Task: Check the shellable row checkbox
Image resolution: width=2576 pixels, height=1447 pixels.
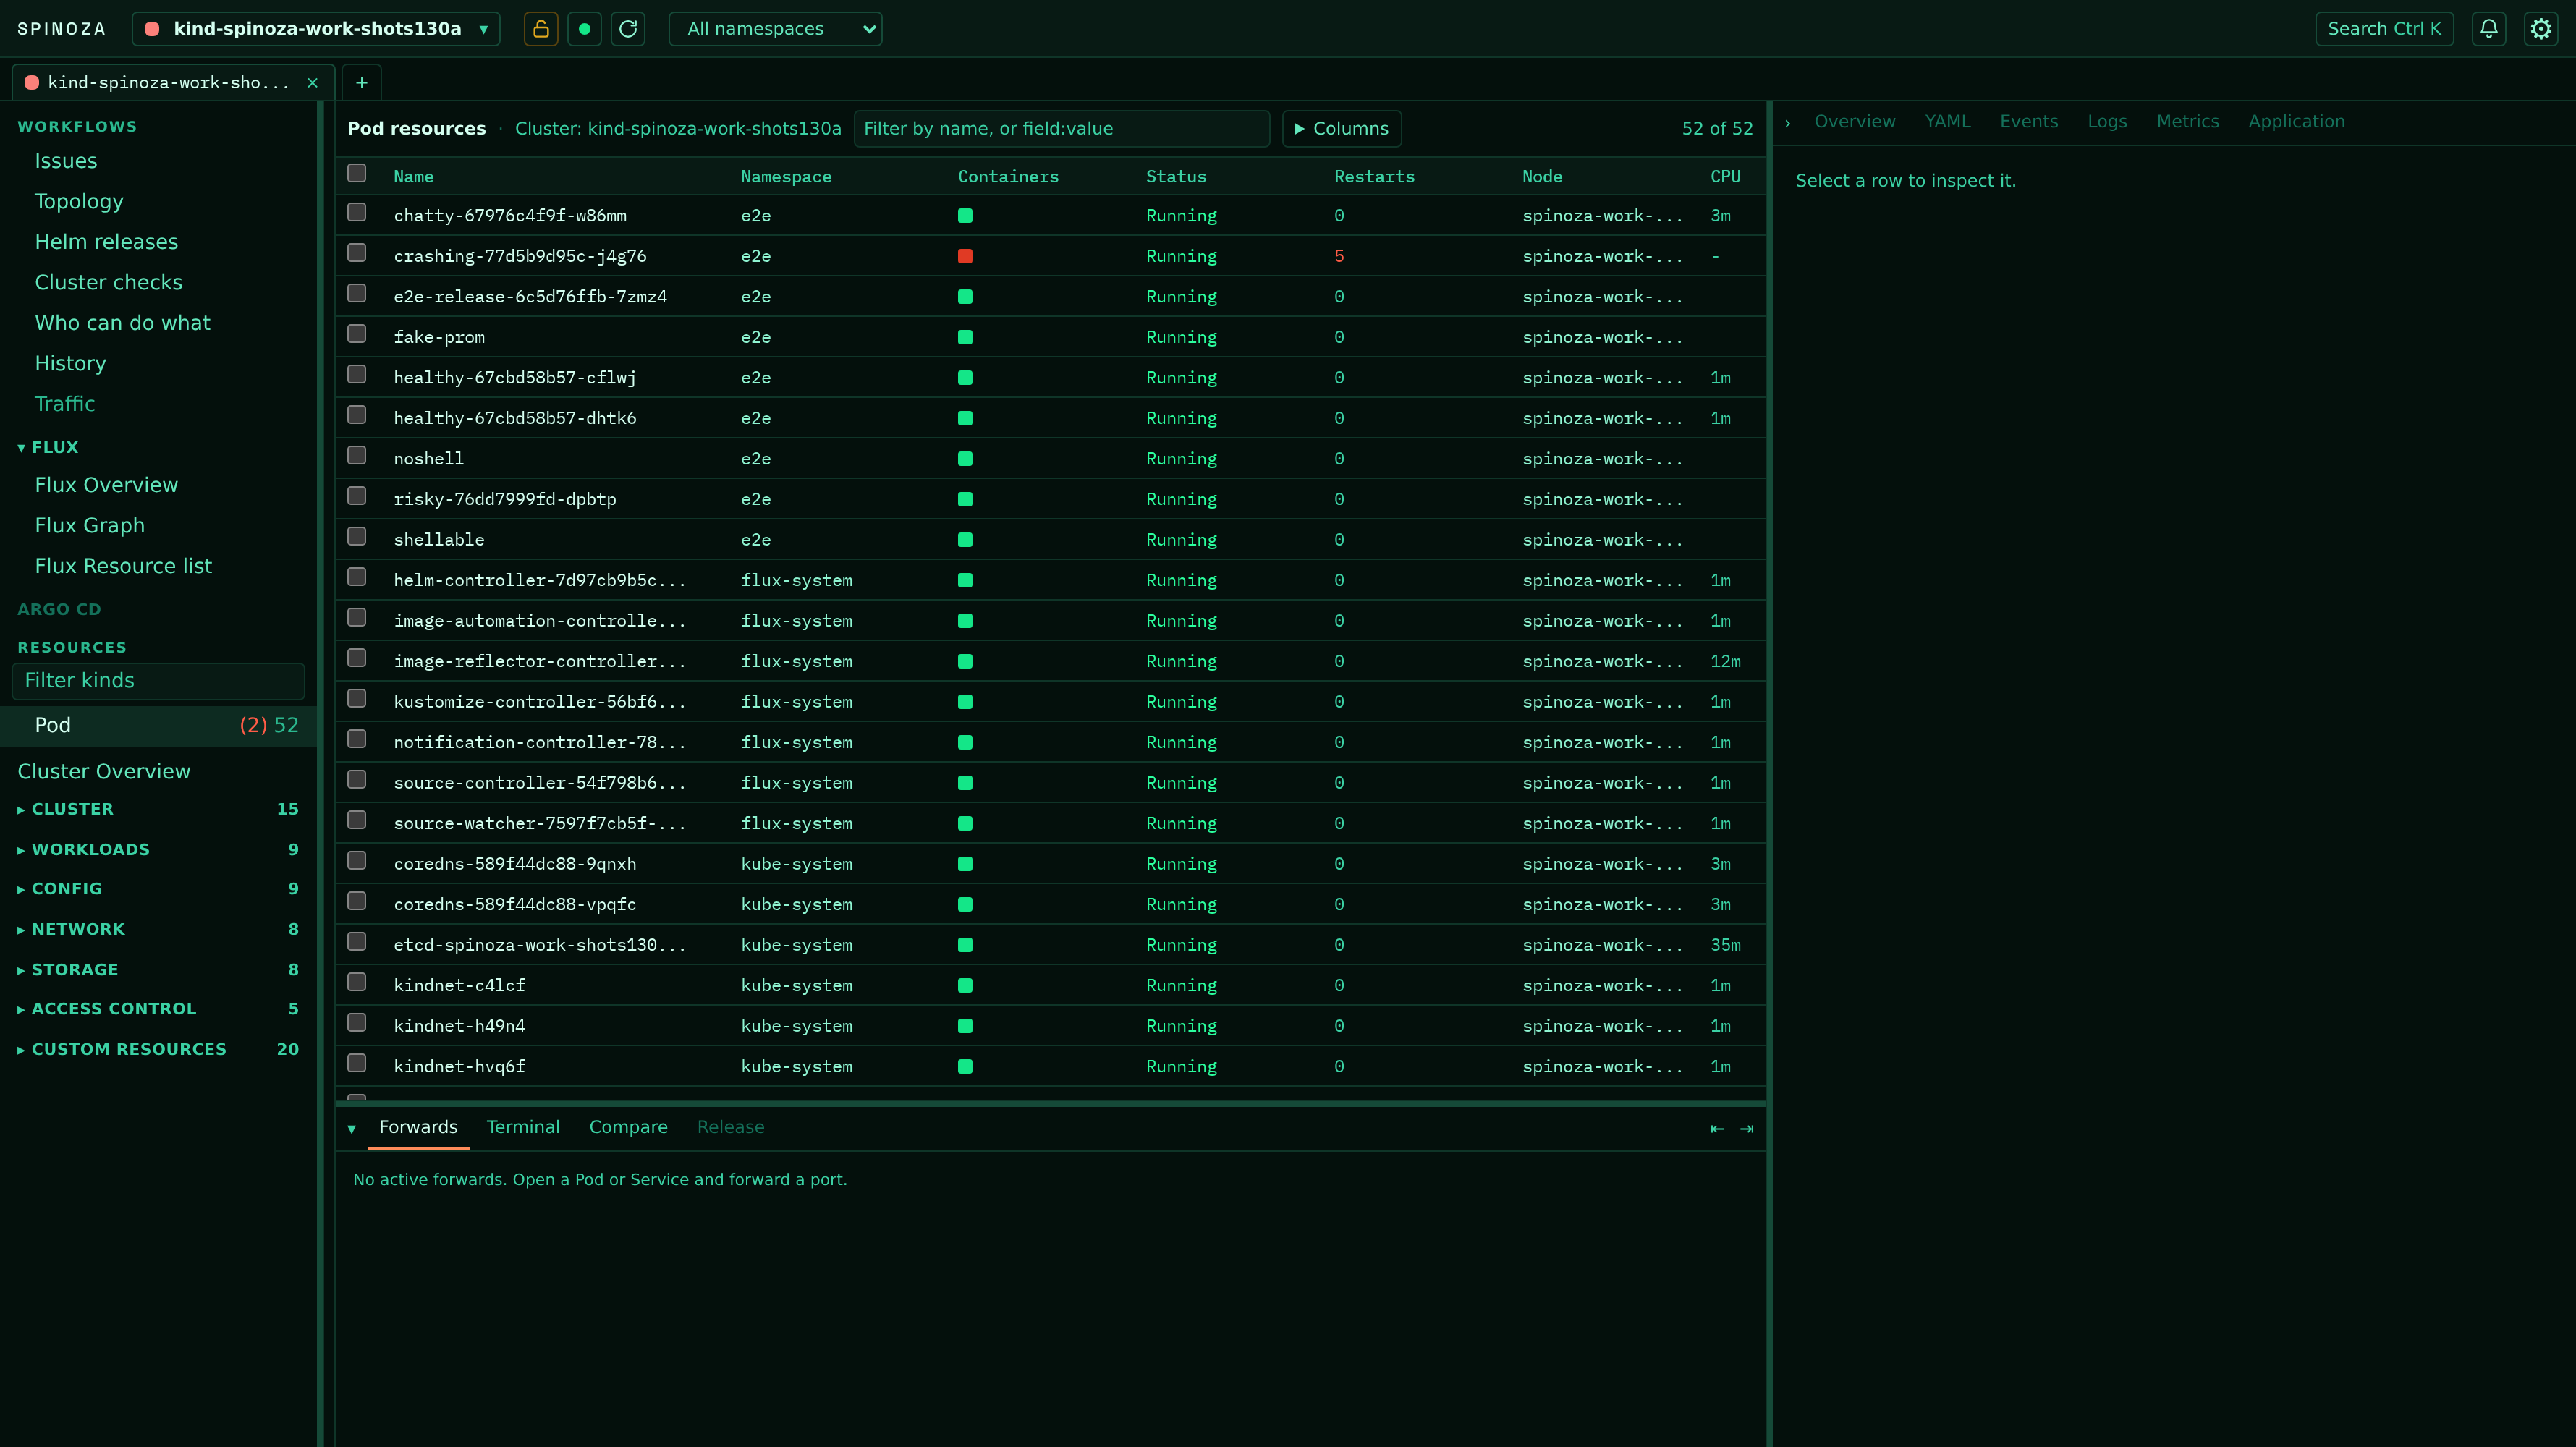Action: click(x=357, y=536)
